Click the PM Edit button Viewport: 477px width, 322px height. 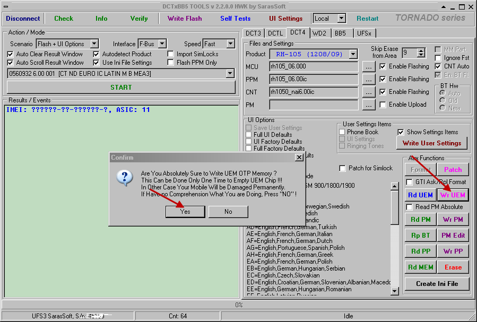pyautogui.click(x=453, y=236)
